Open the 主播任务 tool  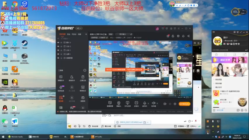[x=83, y=78]
